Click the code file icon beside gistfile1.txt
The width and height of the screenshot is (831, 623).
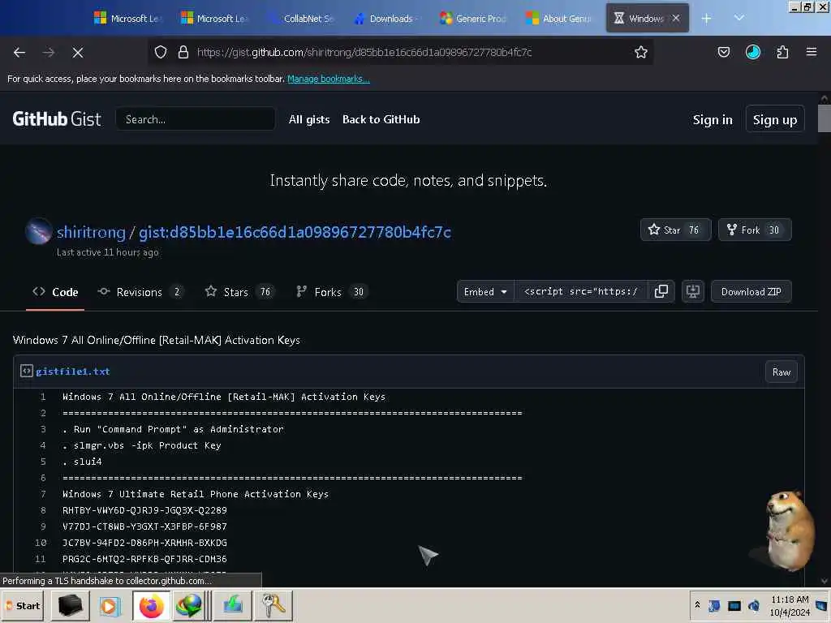(27, 371)
